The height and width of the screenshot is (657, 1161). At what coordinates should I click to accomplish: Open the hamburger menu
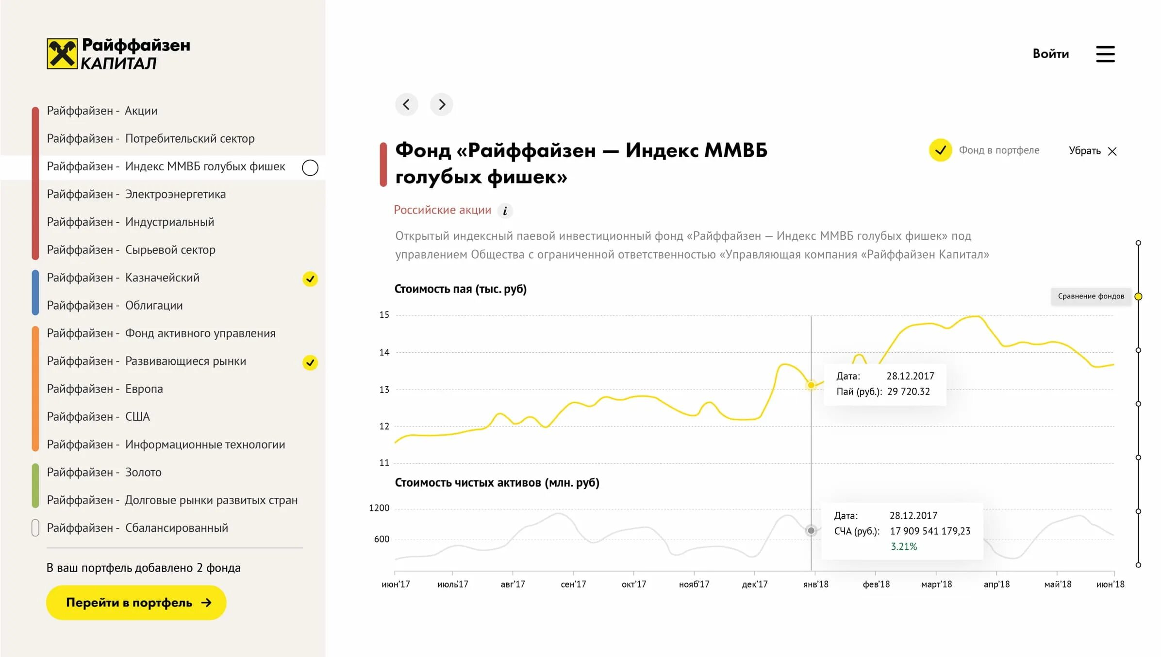tap(1105, 54)
